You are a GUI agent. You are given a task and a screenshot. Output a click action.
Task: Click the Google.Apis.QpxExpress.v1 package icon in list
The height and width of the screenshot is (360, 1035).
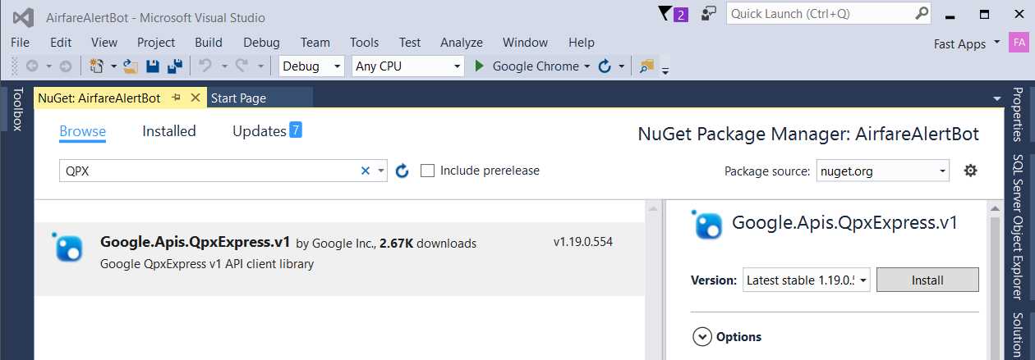coord(68,247)
